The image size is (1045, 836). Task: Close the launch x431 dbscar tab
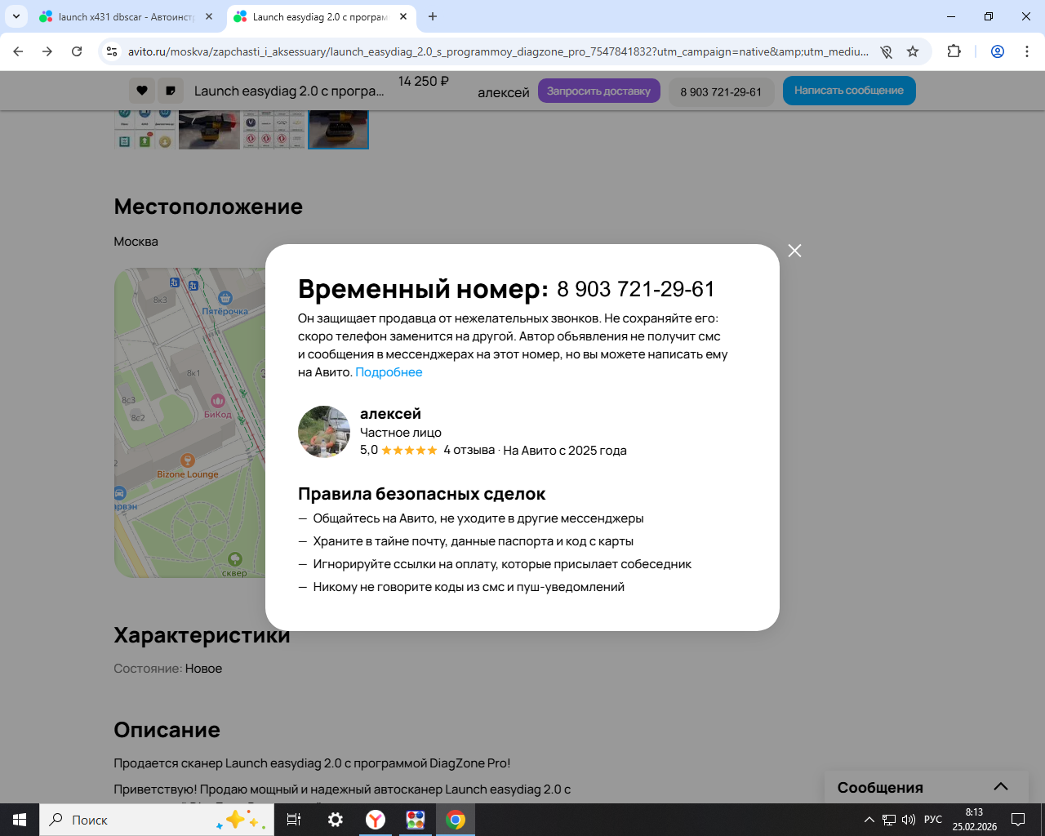click(x=209, y=16)
